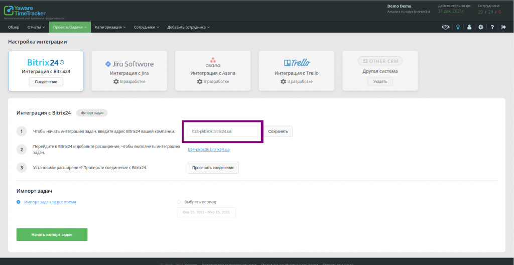This screenshot has height=265, width=514.
Task: Open the b24-pkbx0k.bitrix24.ua link
Action: (x=208, y=150)
